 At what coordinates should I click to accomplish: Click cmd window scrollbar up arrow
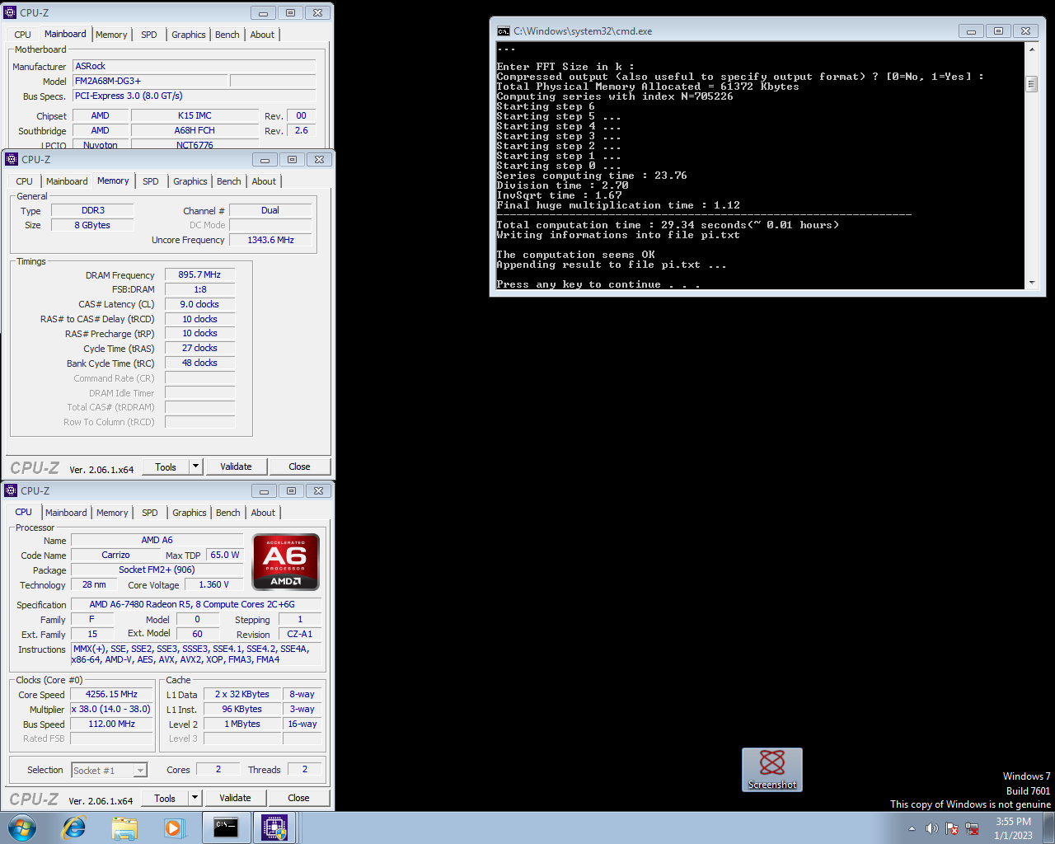click(1031, 49)
